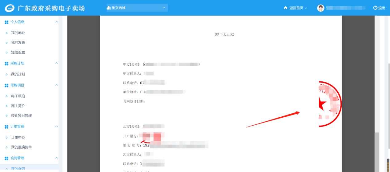Image resolution: width=390 pixels, height=172 pixels.
Task: Open 短信设置 in sidebar
Action: point(18,53)
